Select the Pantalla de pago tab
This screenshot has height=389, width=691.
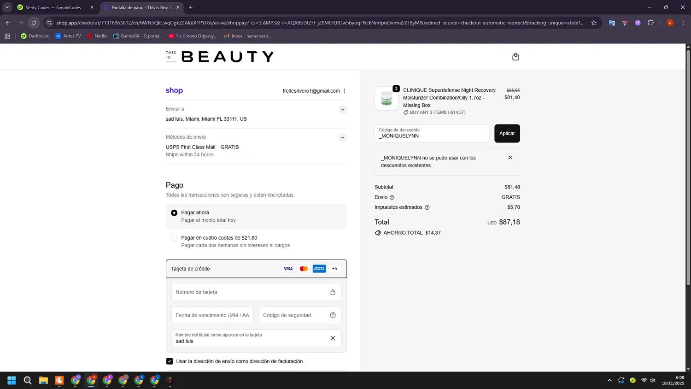141,7
